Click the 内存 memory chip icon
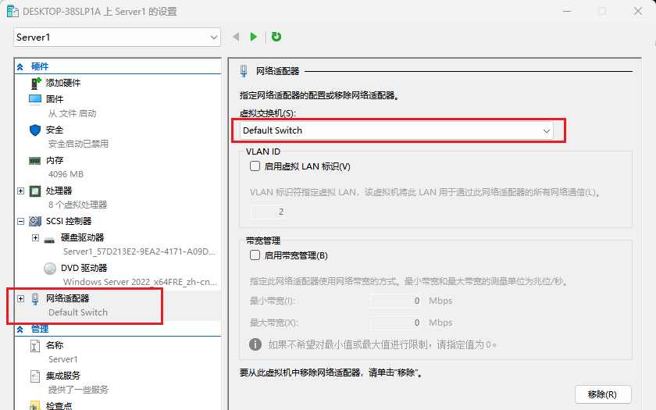The width and height of the screenshot is (656, 410). [34, 161]
